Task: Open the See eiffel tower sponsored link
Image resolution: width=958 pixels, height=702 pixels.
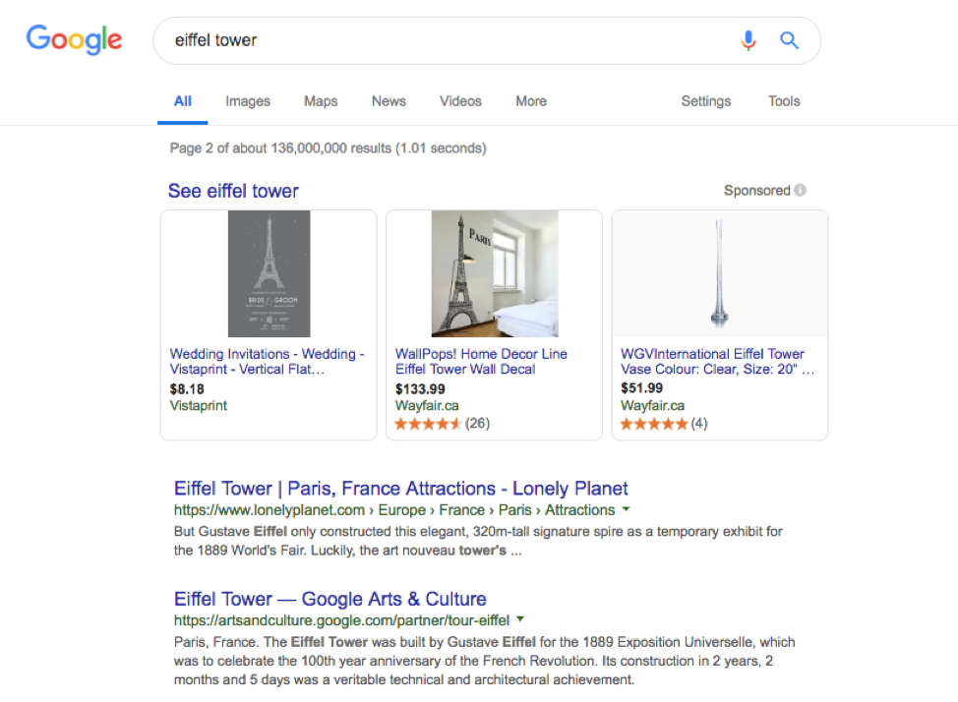Action: pos(233,191)
